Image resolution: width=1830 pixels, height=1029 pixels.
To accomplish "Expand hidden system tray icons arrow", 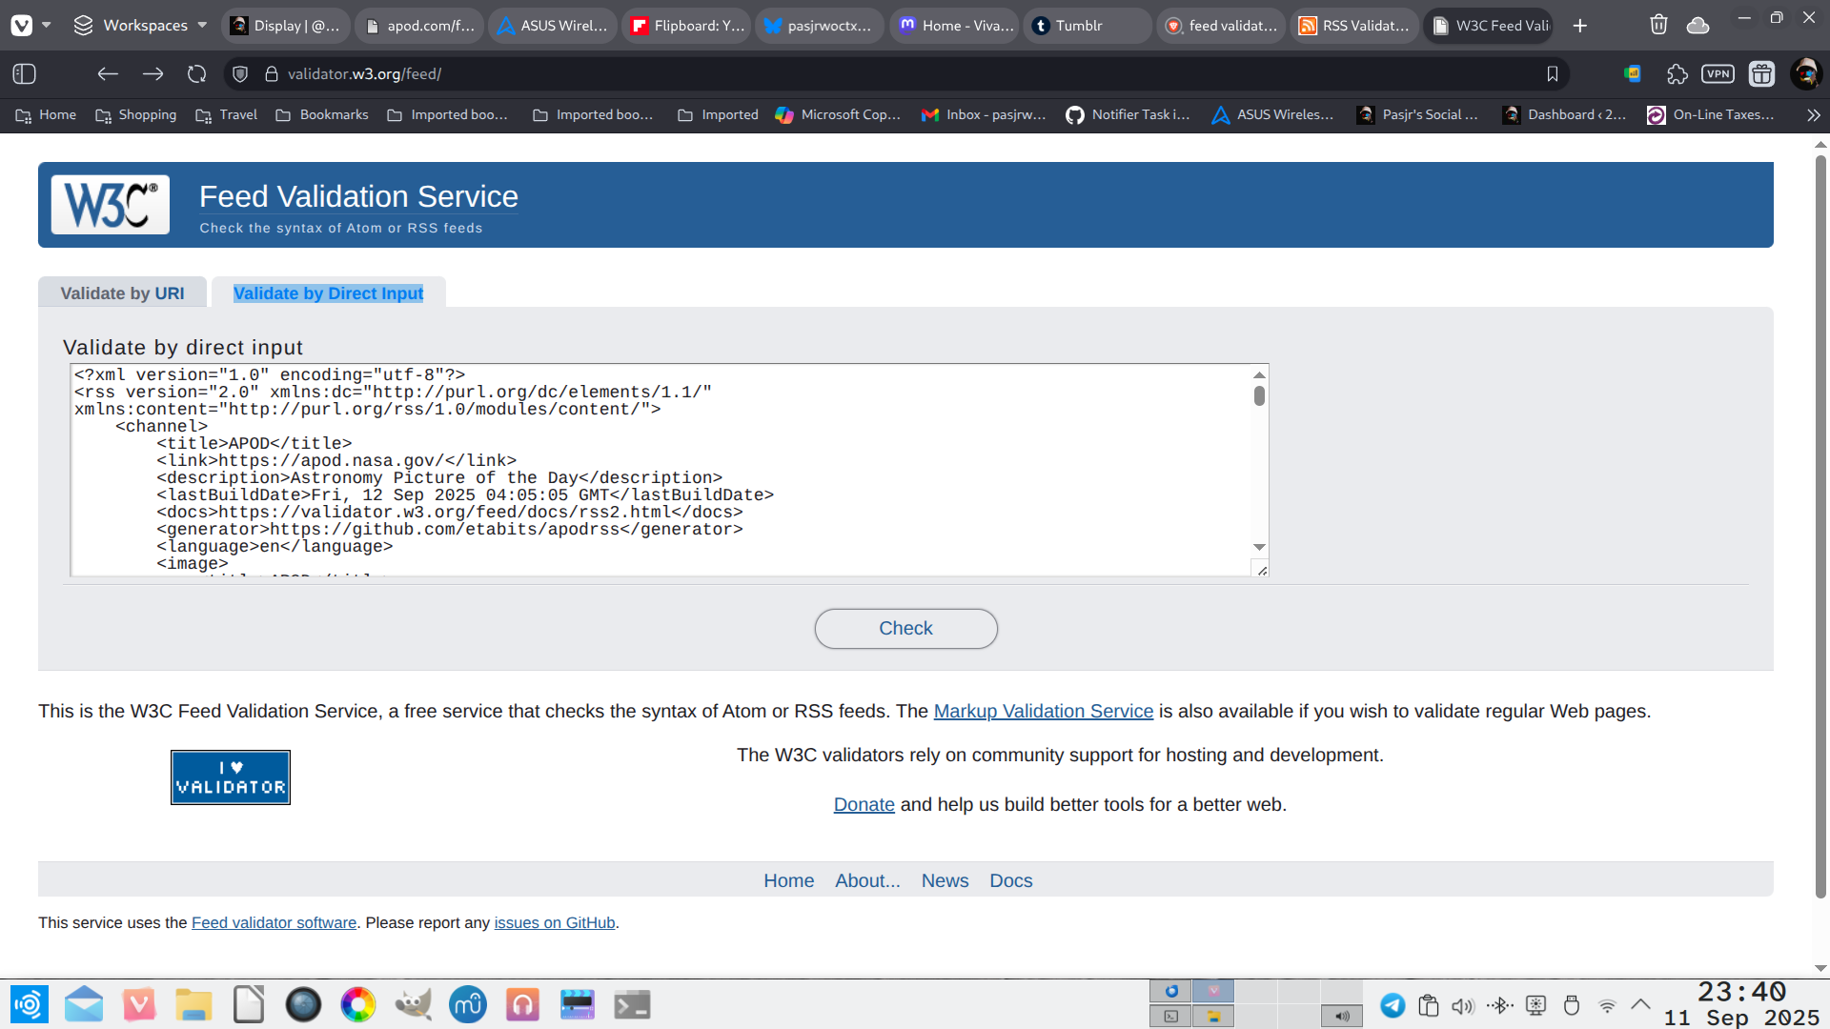I will point(1640,1004).
